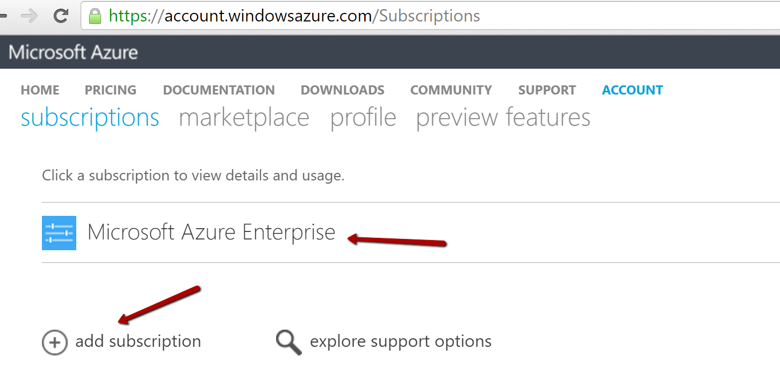Open the PRICING page
Image resolution: width=780 pixels, height=371 pixels.
pyautogui.click(x=111, y=90)
